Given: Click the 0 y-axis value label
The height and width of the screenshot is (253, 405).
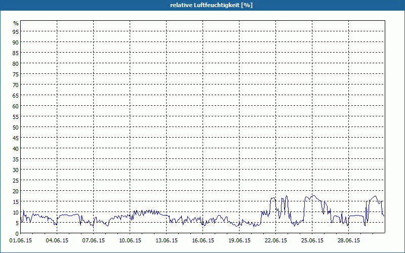Looking at the screenshot, I should [x=17, y=234].
